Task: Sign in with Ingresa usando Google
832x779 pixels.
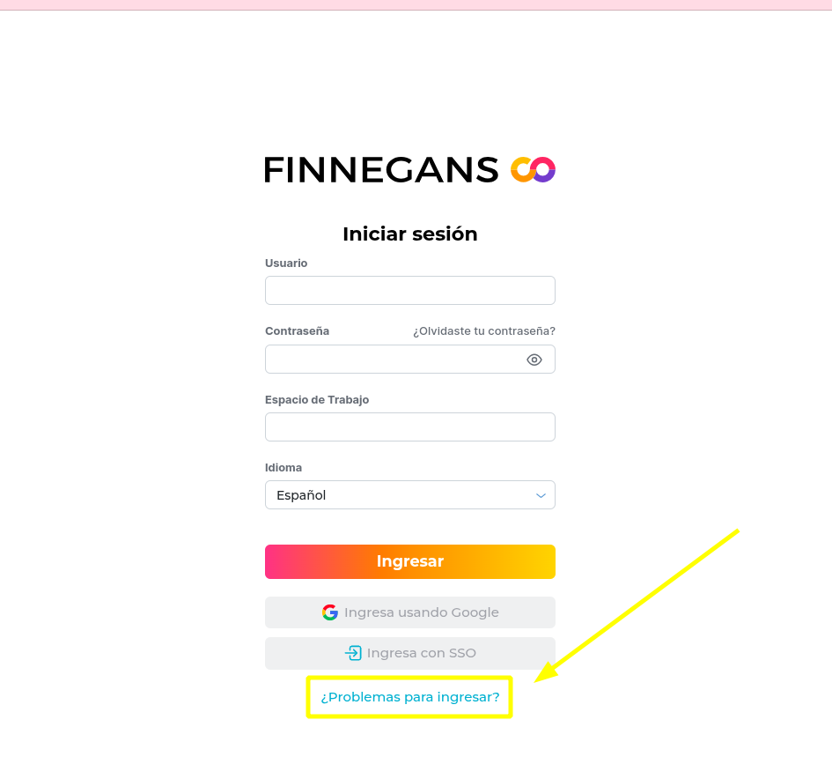Action: coord(410,612)
